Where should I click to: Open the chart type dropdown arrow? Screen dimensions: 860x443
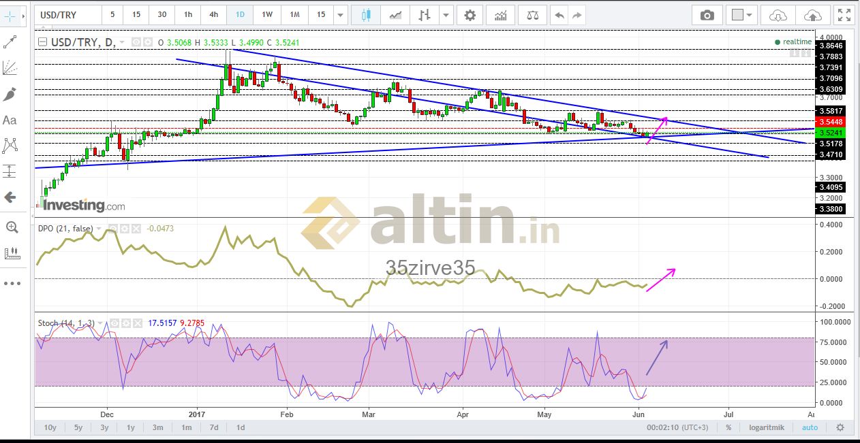[x=446, y=14]
